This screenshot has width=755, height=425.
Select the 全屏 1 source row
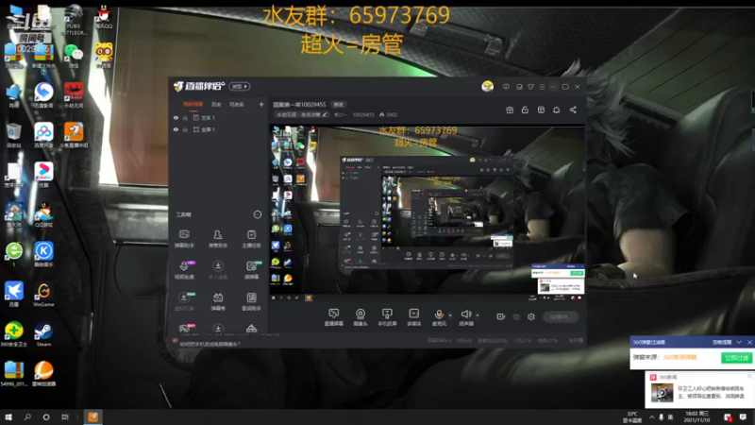click(x=219, y=129)
